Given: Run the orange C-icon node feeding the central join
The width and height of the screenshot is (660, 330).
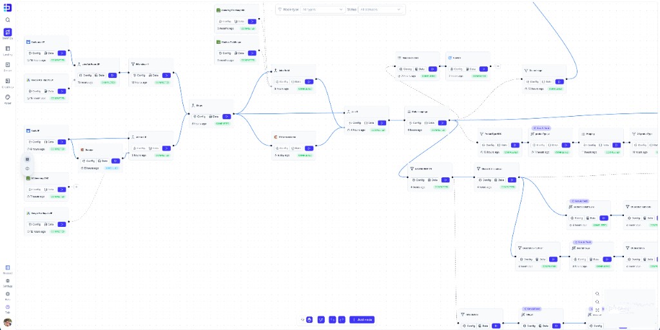Looking at the screenshot, I should (x=309, y=148).
